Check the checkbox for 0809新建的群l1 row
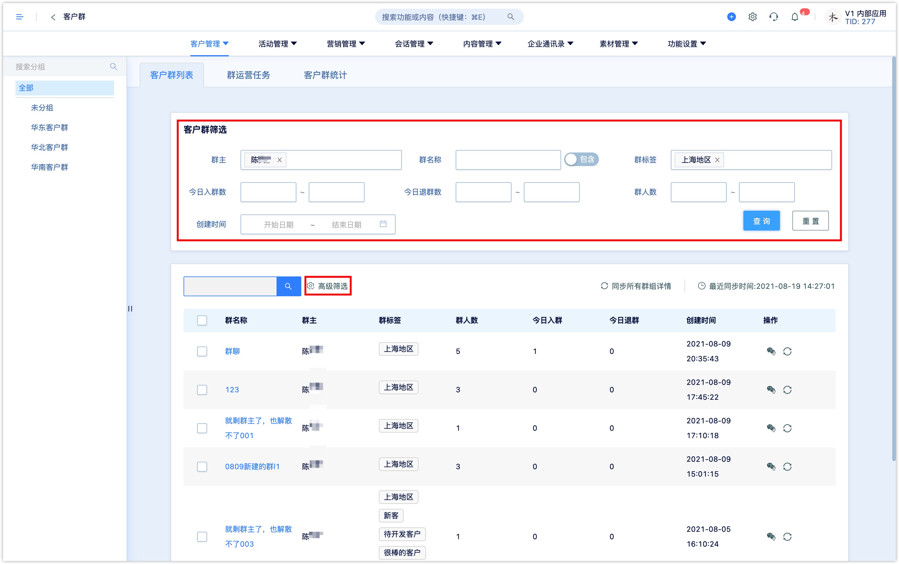Image resolution: width=899 pixels, height=564 pixels. [x=202, y=466]
